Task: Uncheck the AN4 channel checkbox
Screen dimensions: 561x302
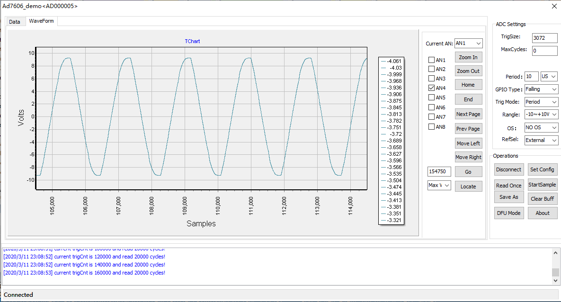Action: pos(431,88)
